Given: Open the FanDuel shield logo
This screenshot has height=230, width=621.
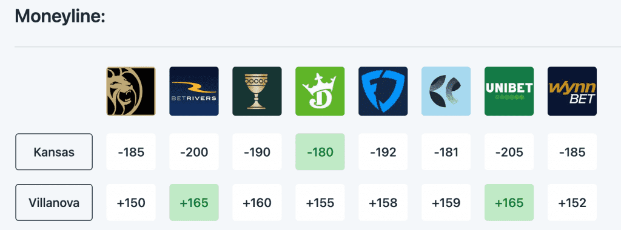Looking at the screenshot, I should click(x=383, y=91).
